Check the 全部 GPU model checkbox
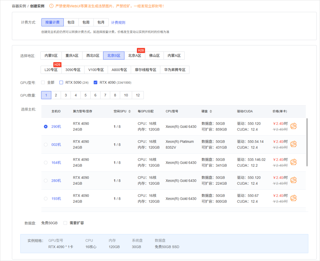The height and width of the screenshot is (261, 320). [x=43, y=83]
